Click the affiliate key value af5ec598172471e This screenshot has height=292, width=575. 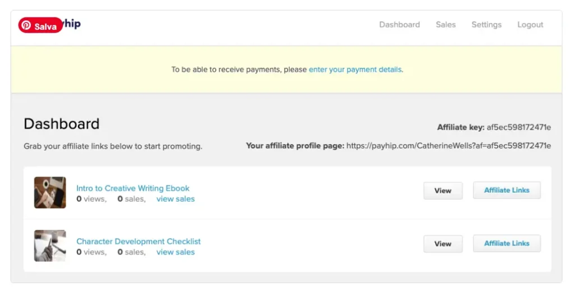tap(518, 127)
